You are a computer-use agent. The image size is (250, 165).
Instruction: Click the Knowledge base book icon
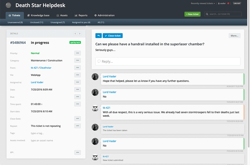(28, 15)
